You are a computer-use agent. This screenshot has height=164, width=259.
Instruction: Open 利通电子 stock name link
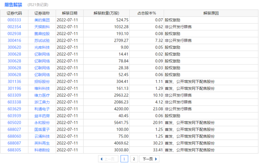tap(42, 109)
